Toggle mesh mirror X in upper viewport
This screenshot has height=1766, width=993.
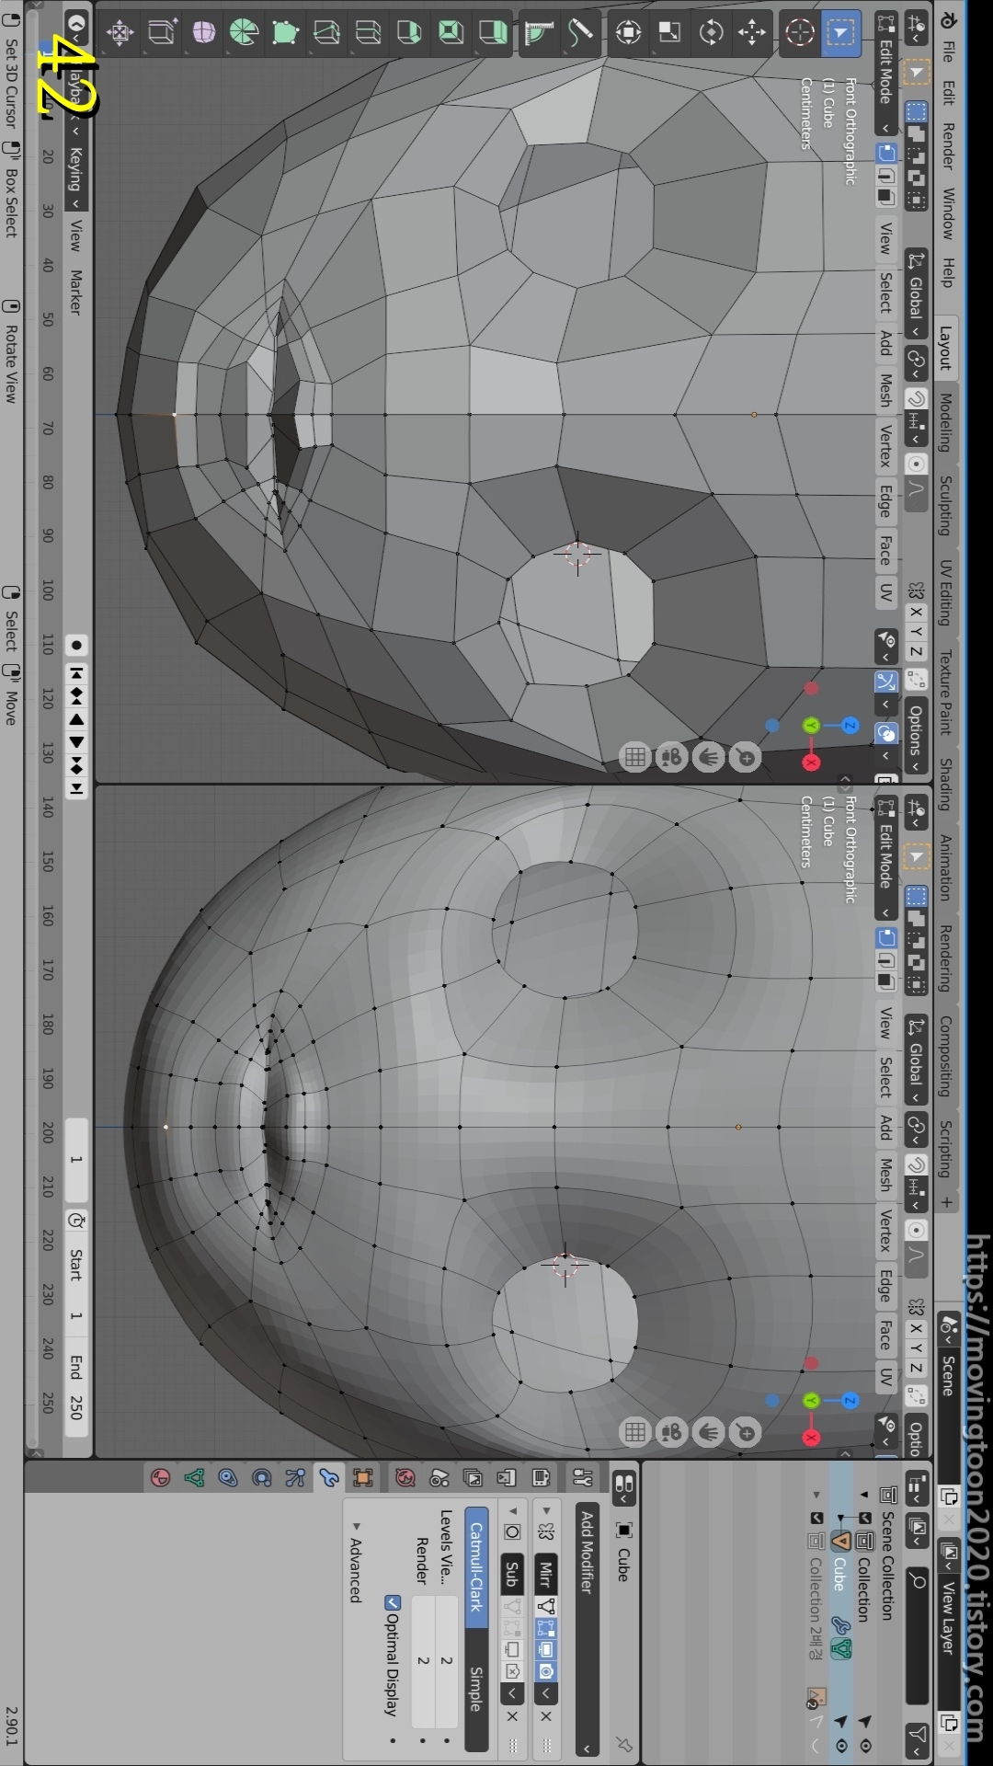point(916,612)
